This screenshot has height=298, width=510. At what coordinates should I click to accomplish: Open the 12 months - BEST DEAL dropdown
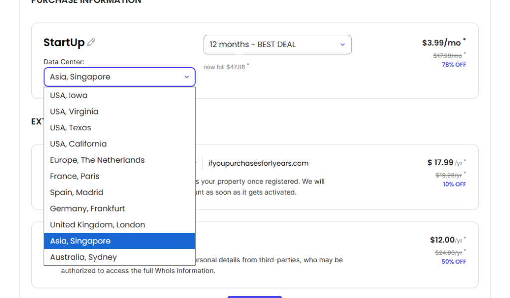[277, 45]
